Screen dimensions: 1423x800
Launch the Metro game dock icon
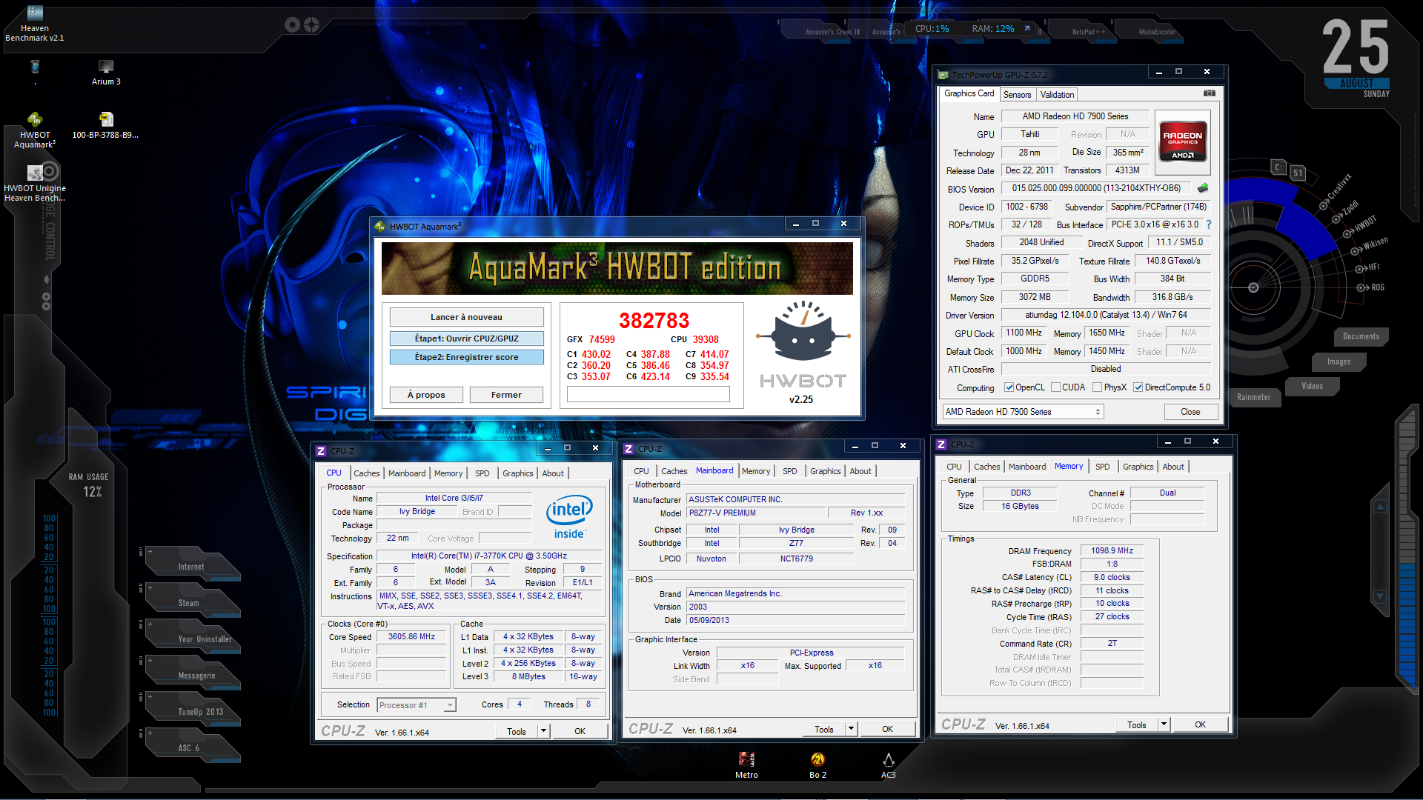click(x=746, y=765)
